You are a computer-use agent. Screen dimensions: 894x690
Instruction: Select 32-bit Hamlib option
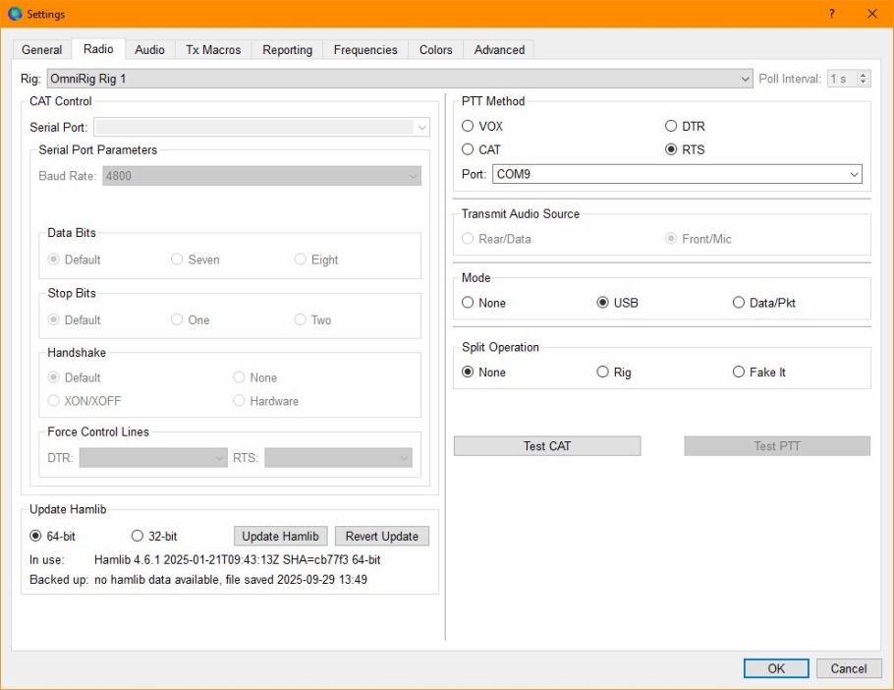(138, 536)
